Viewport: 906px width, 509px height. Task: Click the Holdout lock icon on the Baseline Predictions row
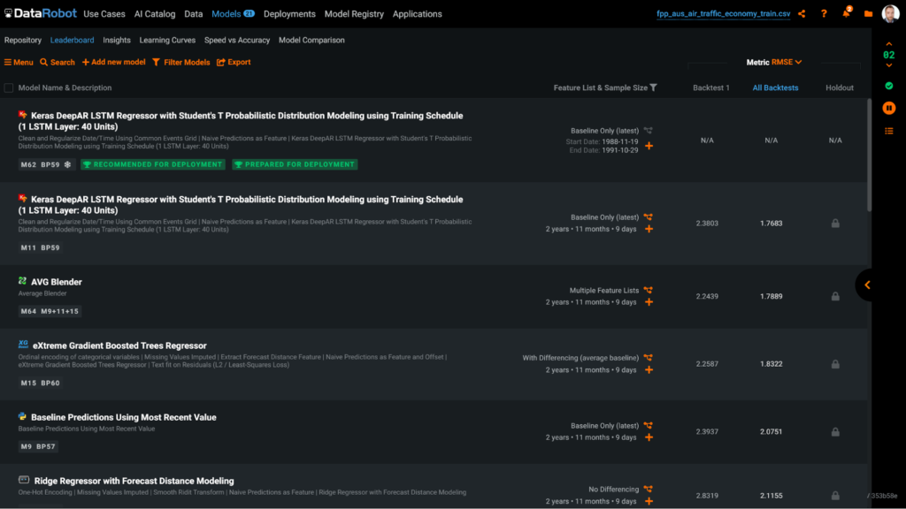tap(834, 432)
